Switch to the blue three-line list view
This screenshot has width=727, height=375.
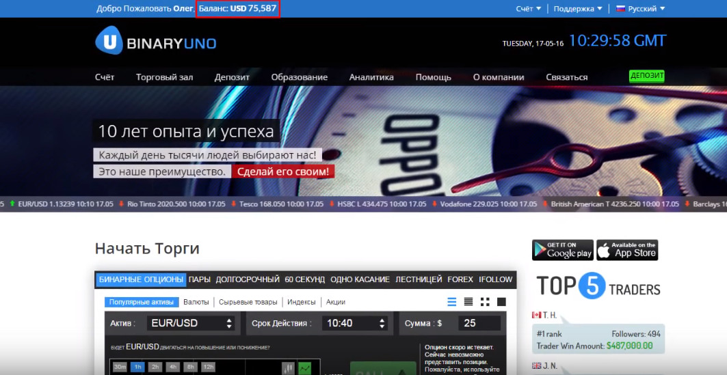tap(451, 303)
